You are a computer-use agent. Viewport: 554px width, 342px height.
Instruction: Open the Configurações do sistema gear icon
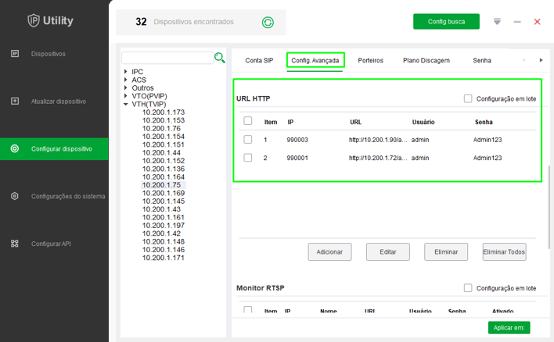click(15, 196)
